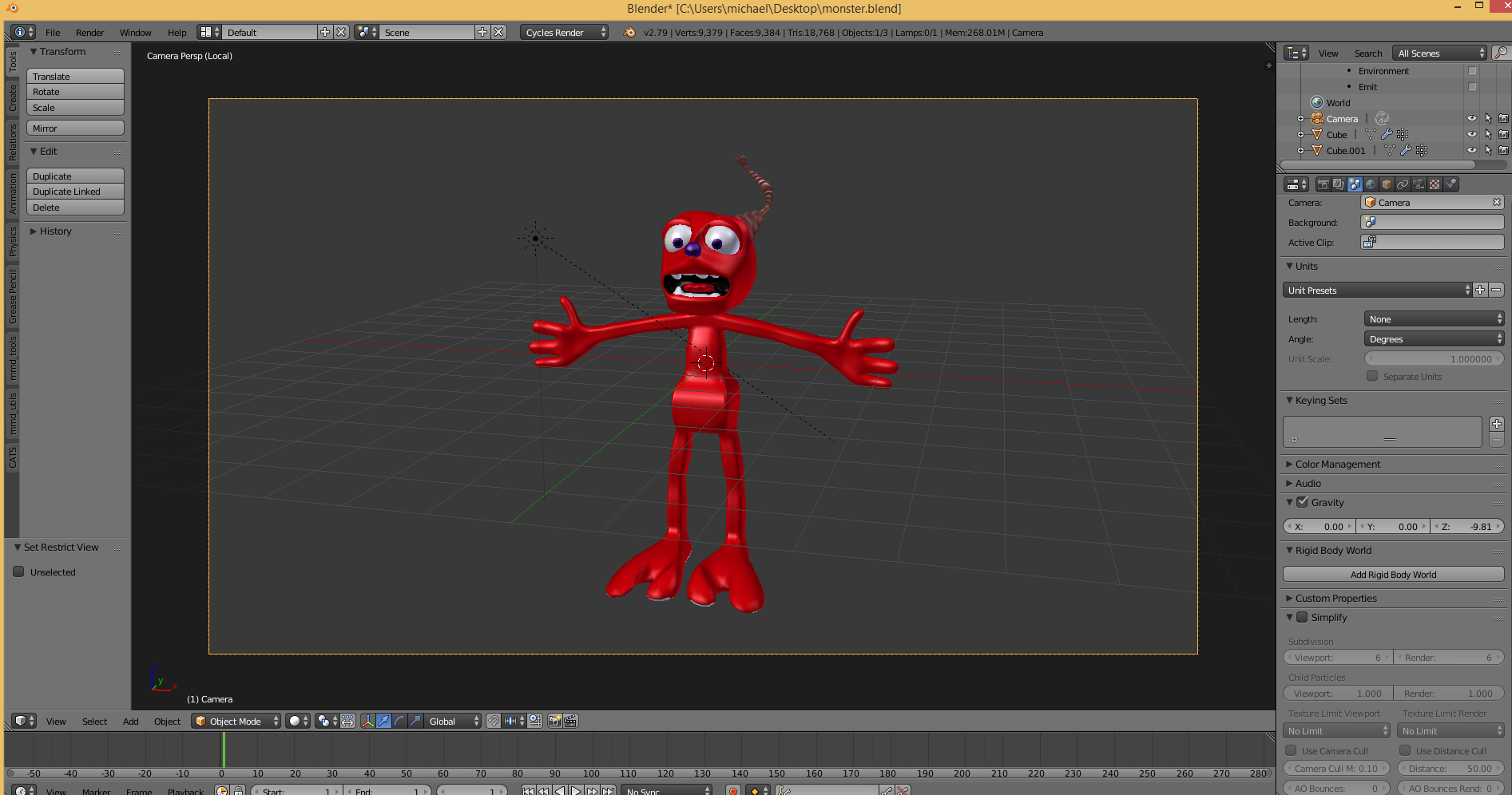The width and height of the screenshot is (1512, 795).
Task: Open the All Scenes outliner dropdown
Action: pos(1440,53)
